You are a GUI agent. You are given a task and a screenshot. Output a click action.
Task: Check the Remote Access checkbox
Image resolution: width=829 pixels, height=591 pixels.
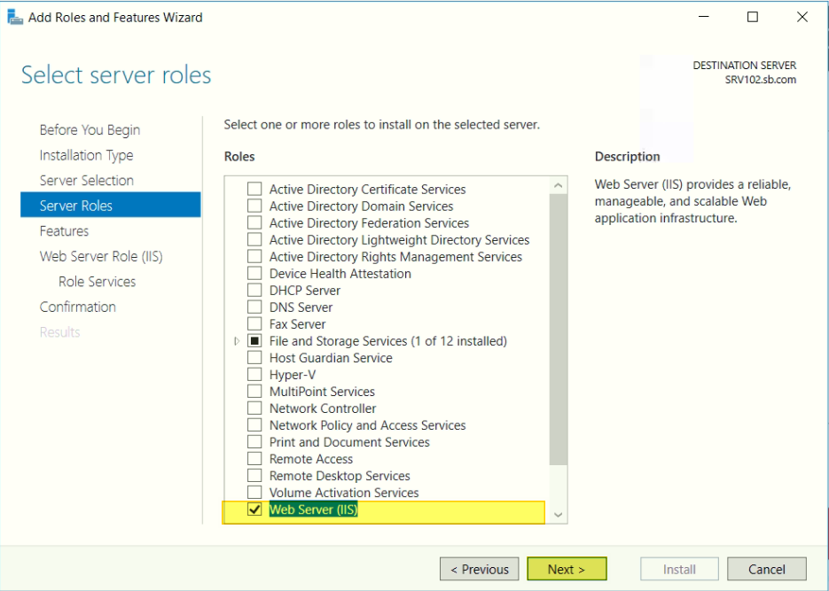click(x=254, y=459)
